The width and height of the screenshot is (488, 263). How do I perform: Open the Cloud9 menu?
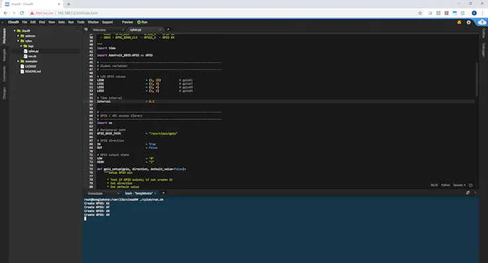[13, 22]
